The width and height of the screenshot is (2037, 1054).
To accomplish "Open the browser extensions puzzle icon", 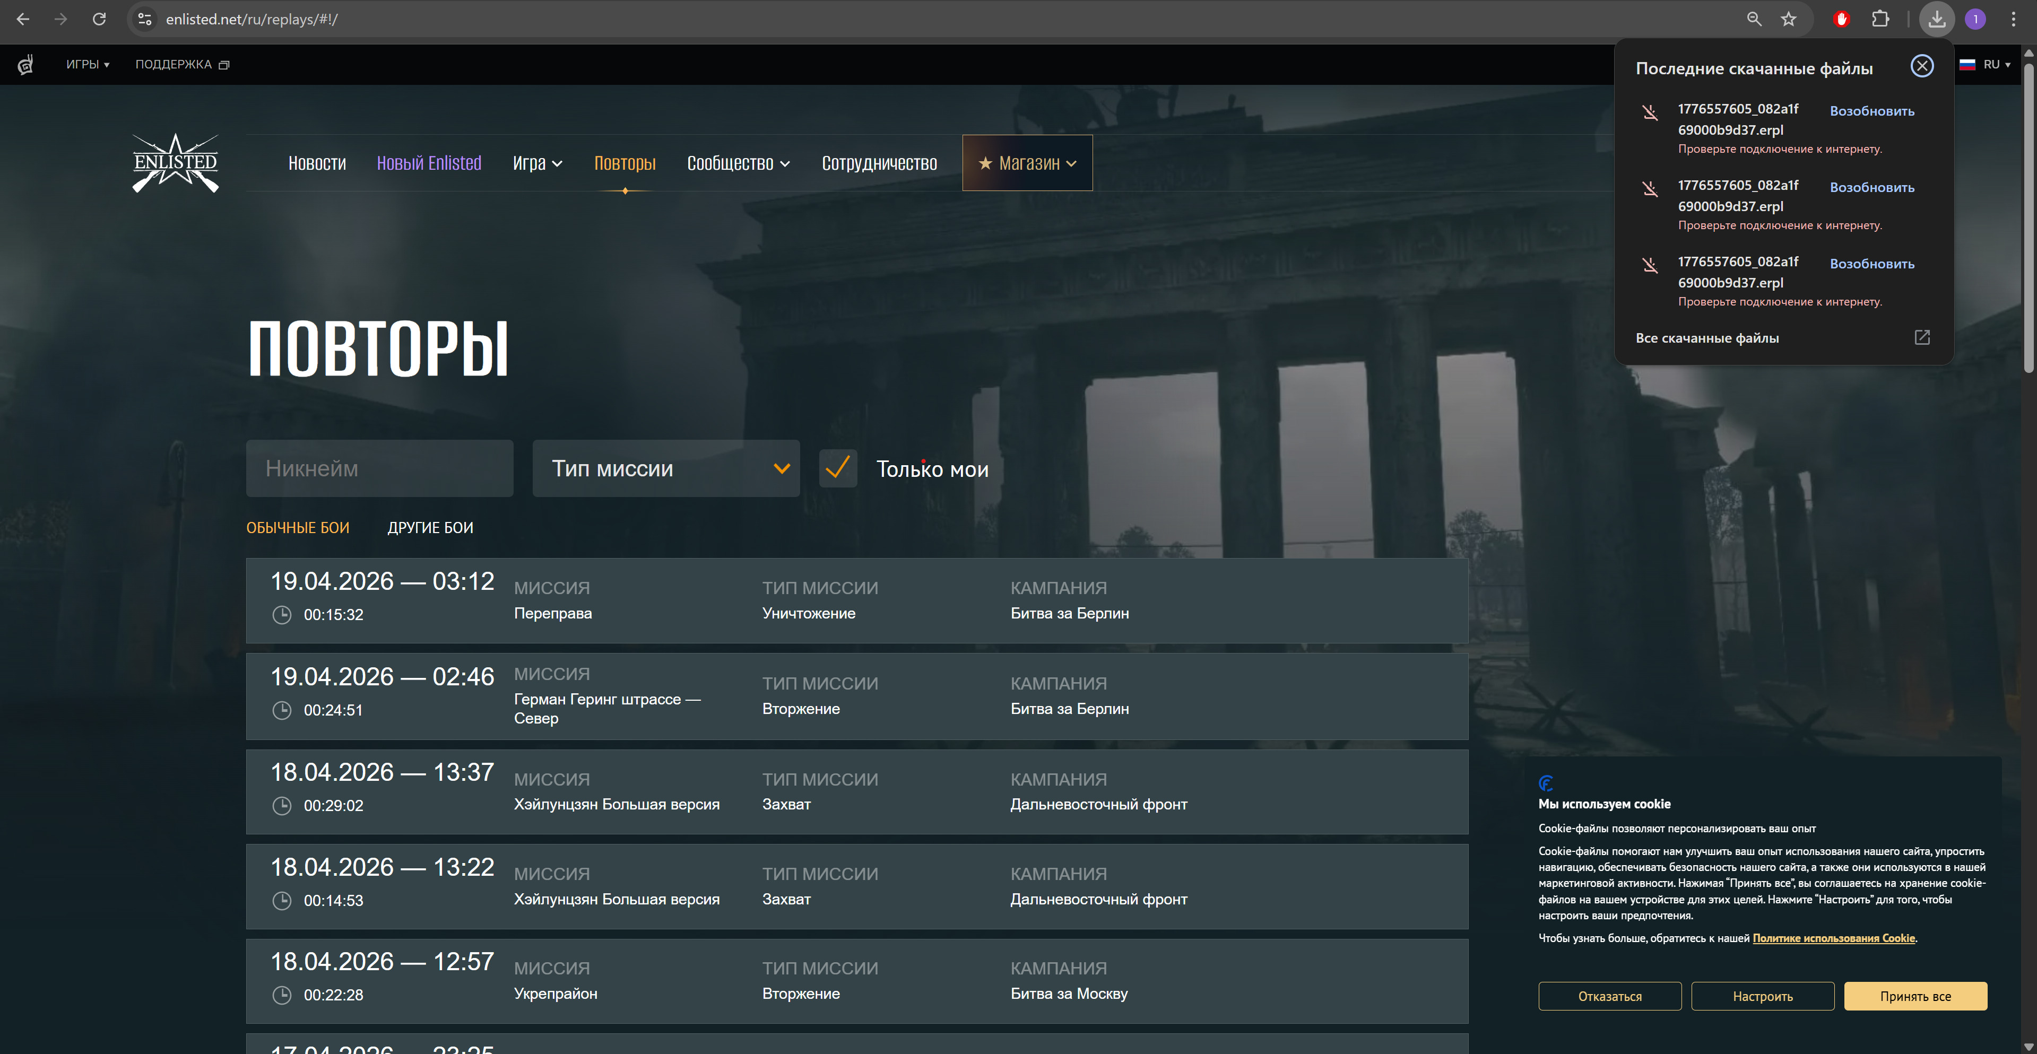I will 1880,19.
